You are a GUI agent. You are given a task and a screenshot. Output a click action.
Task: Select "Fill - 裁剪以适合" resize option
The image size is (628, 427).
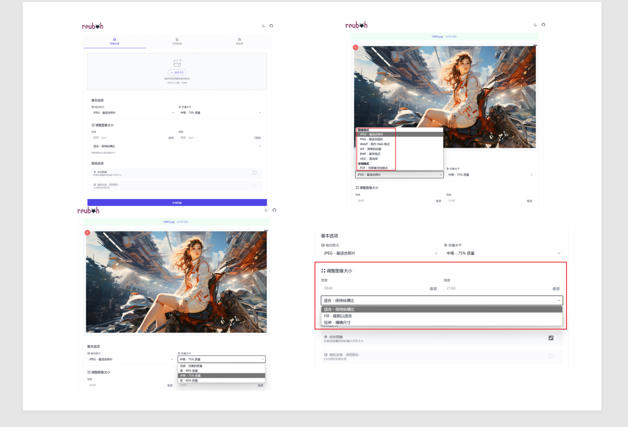tap(338, 316)
